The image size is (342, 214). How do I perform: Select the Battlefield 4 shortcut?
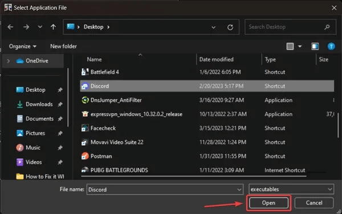pos(207,72)
